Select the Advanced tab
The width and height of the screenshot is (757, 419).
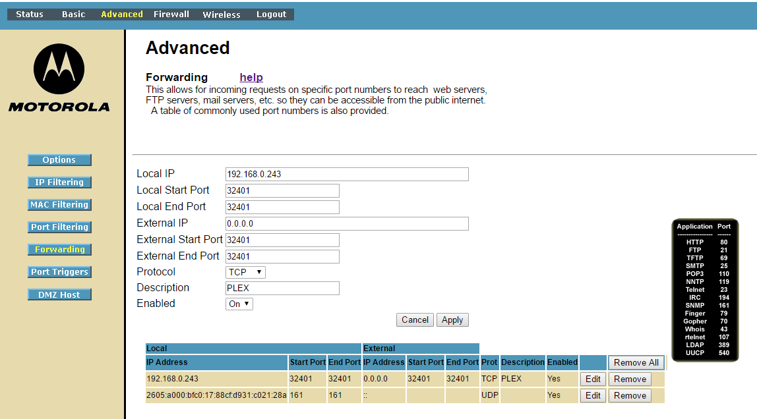pos(121,14)
